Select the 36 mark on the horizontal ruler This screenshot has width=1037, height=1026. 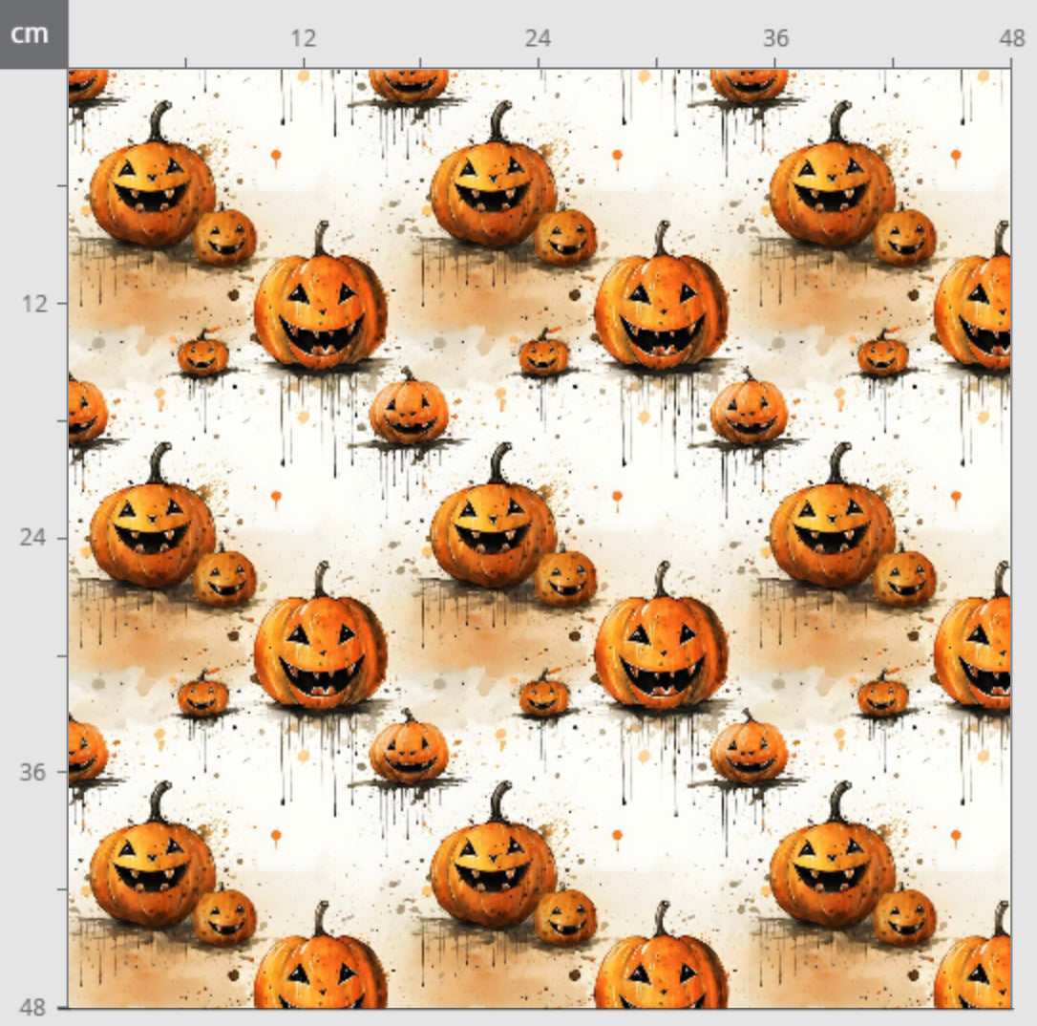tap(775, 38)
